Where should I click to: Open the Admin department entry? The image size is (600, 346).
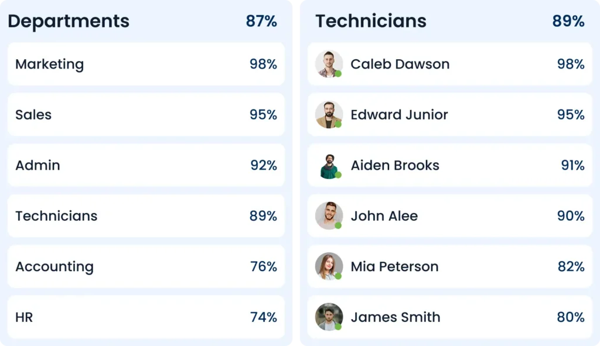[x=146, y=165]
